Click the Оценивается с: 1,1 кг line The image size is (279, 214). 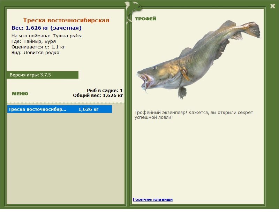click(x=38, y=47)
